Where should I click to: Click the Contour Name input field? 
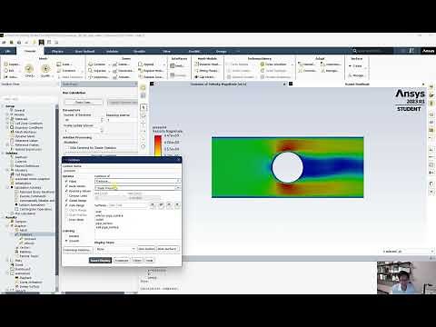[121, 171]
